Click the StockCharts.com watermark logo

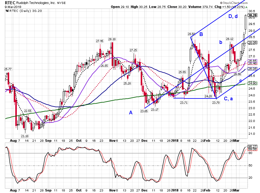click(234, 3)
